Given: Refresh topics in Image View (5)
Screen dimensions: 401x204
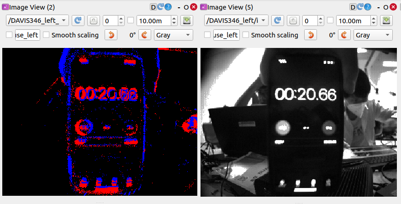Looking at the screenshot, I should tap(278, 21).
